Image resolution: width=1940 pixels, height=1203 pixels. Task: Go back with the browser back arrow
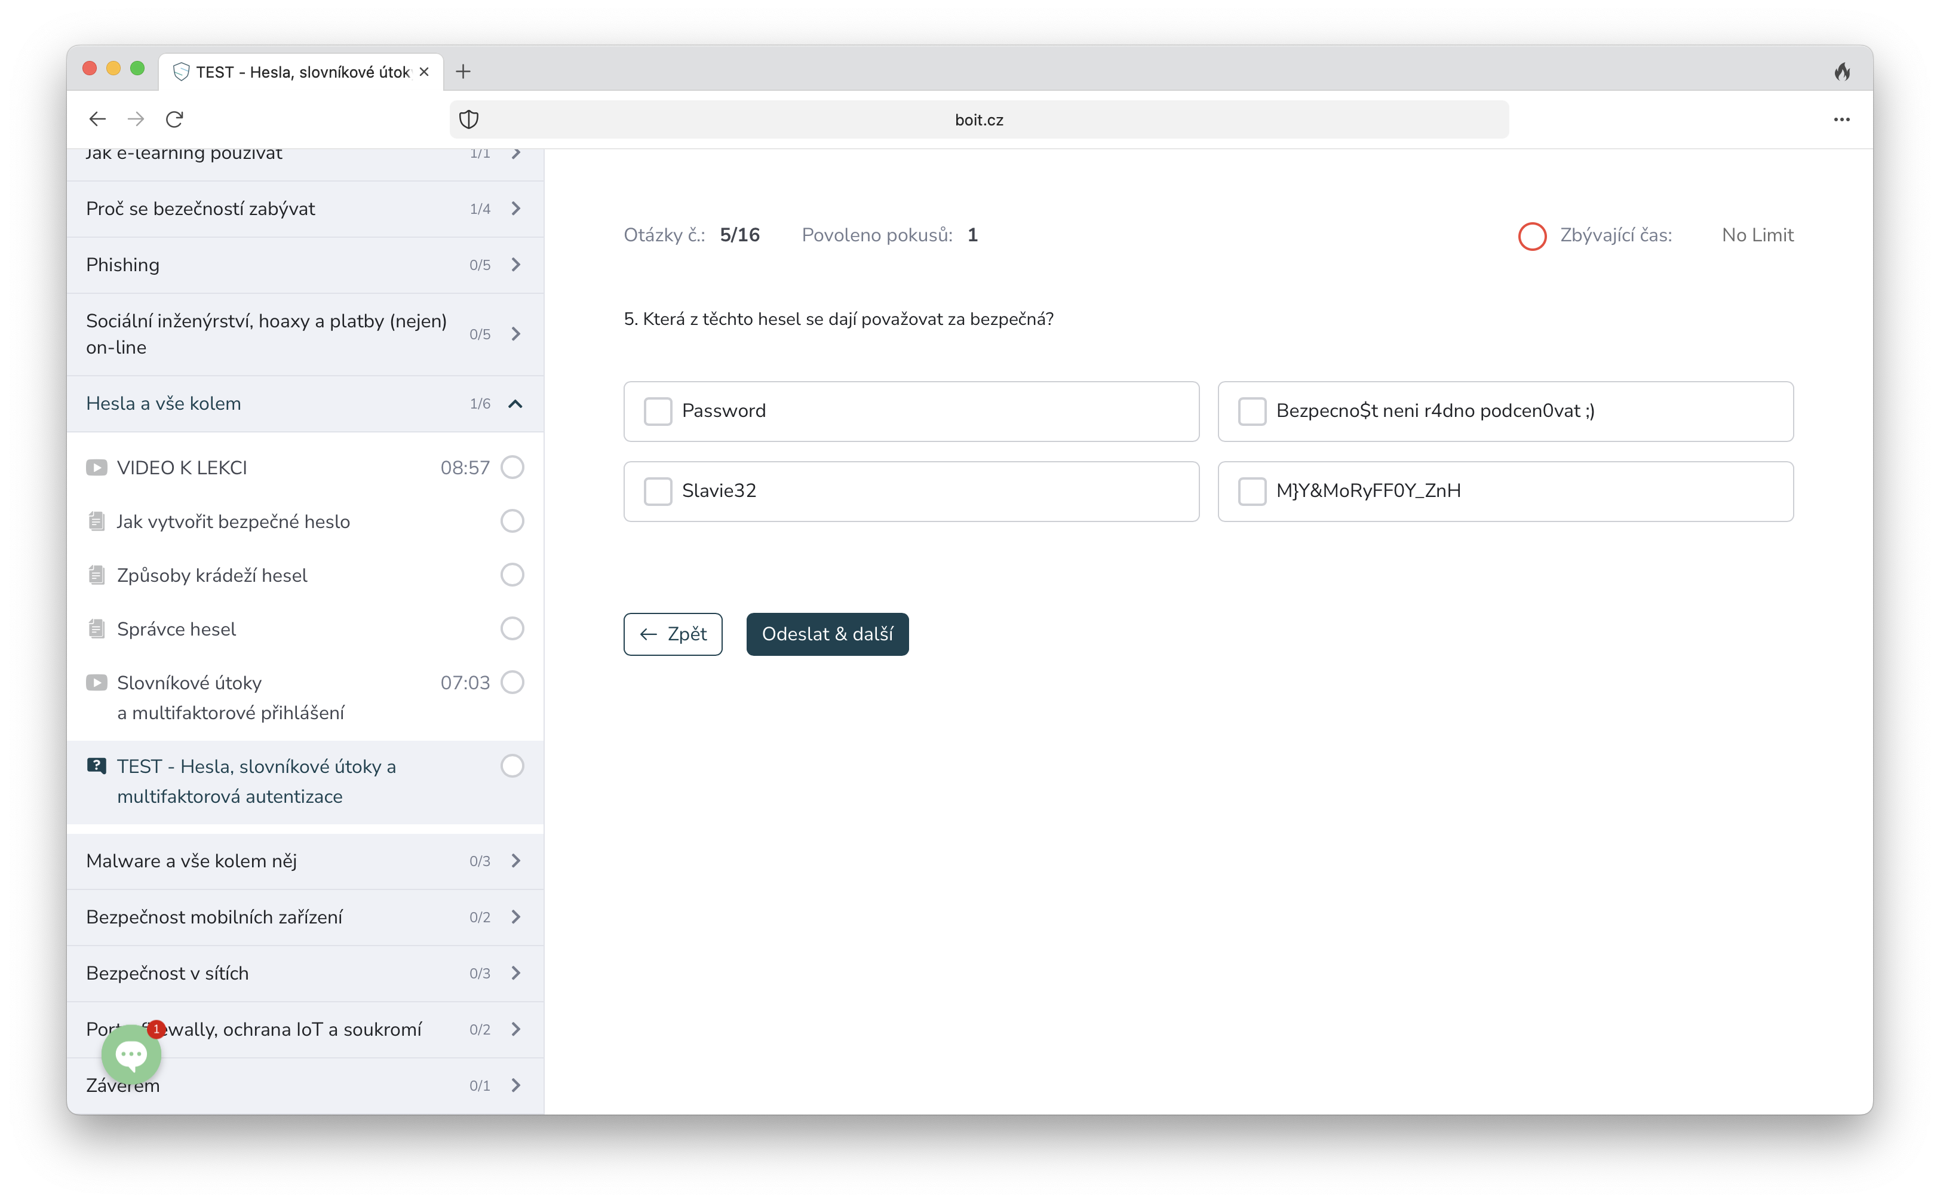coord(97,119)
